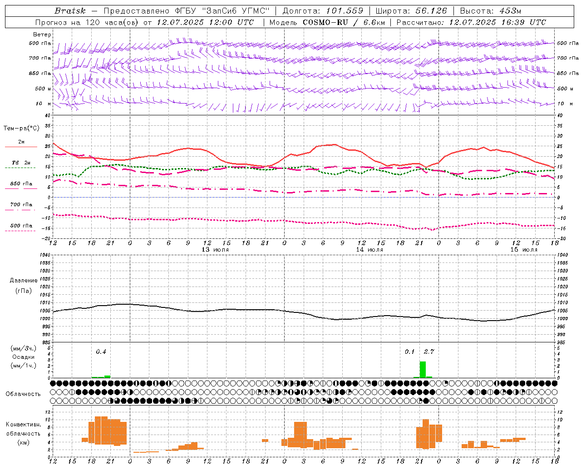Screen dimensions: 581x465
Task: Click the forecast start time "12.07.2025 12:00 UTC"
Action: click(x=205, y=22)
